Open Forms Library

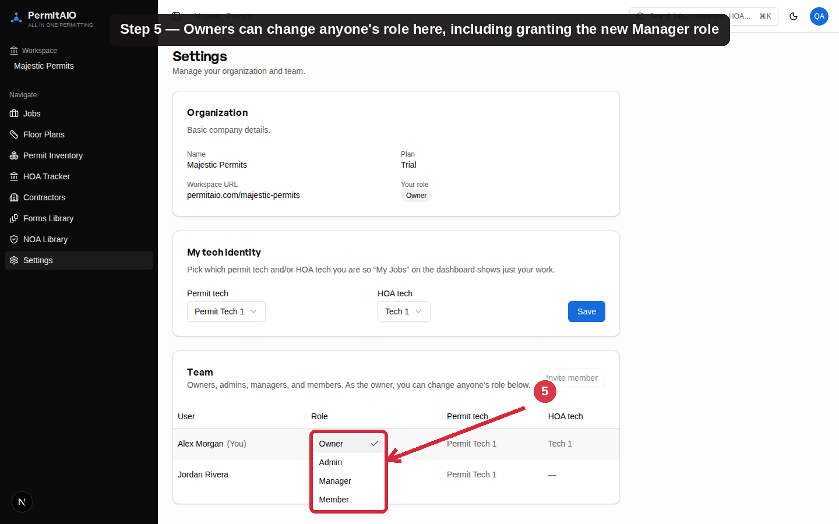79,218
